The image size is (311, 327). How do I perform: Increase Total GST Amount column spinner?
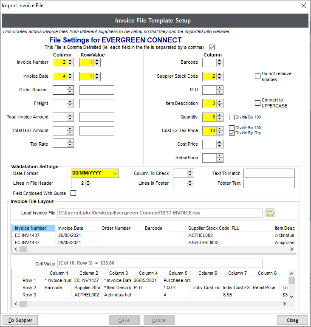tap(70, 129)
